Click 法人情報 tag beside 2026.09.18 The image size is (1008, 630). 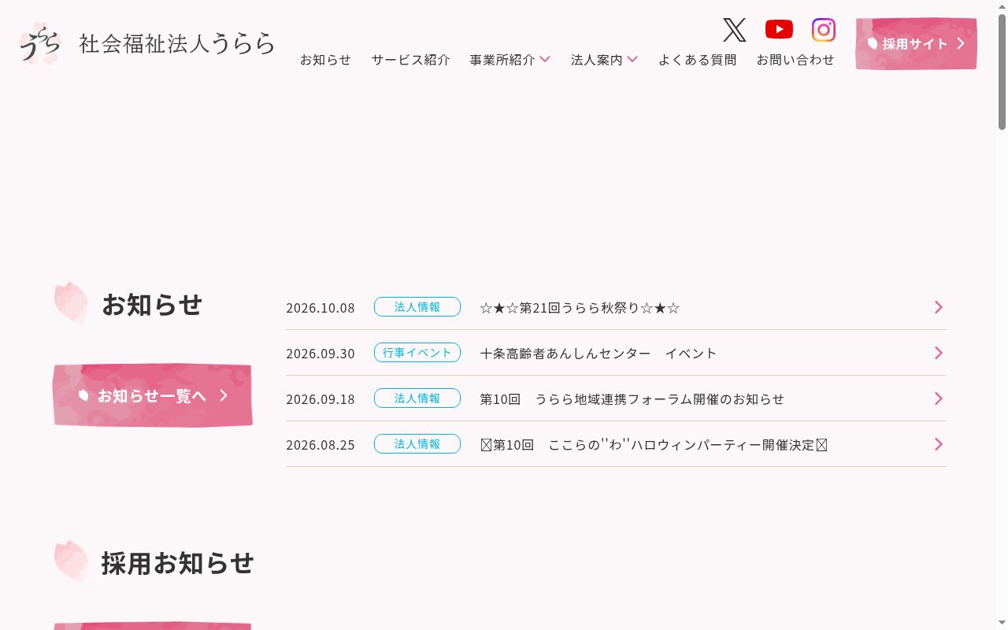point(417,398)
